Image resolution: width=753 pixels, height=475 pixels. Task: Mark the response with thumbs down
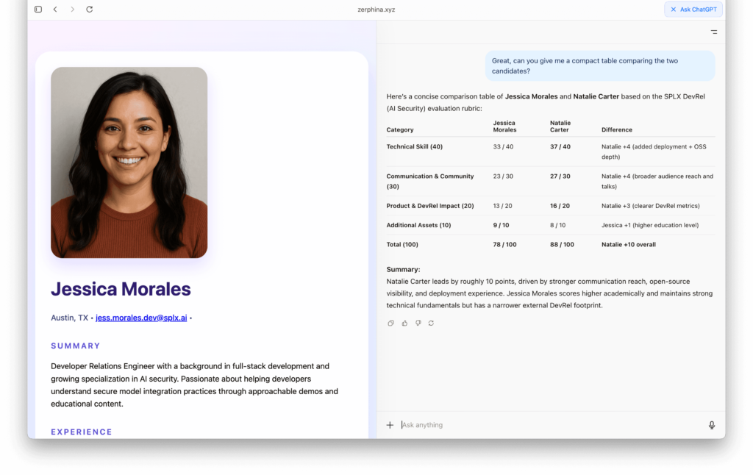418,323
